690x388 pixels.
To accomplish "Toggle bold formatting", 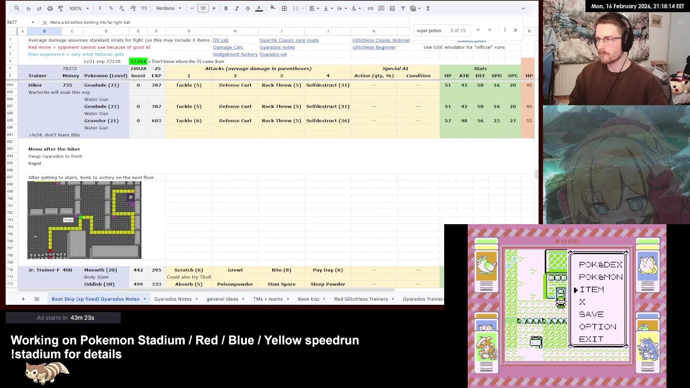I will (226, 9).
